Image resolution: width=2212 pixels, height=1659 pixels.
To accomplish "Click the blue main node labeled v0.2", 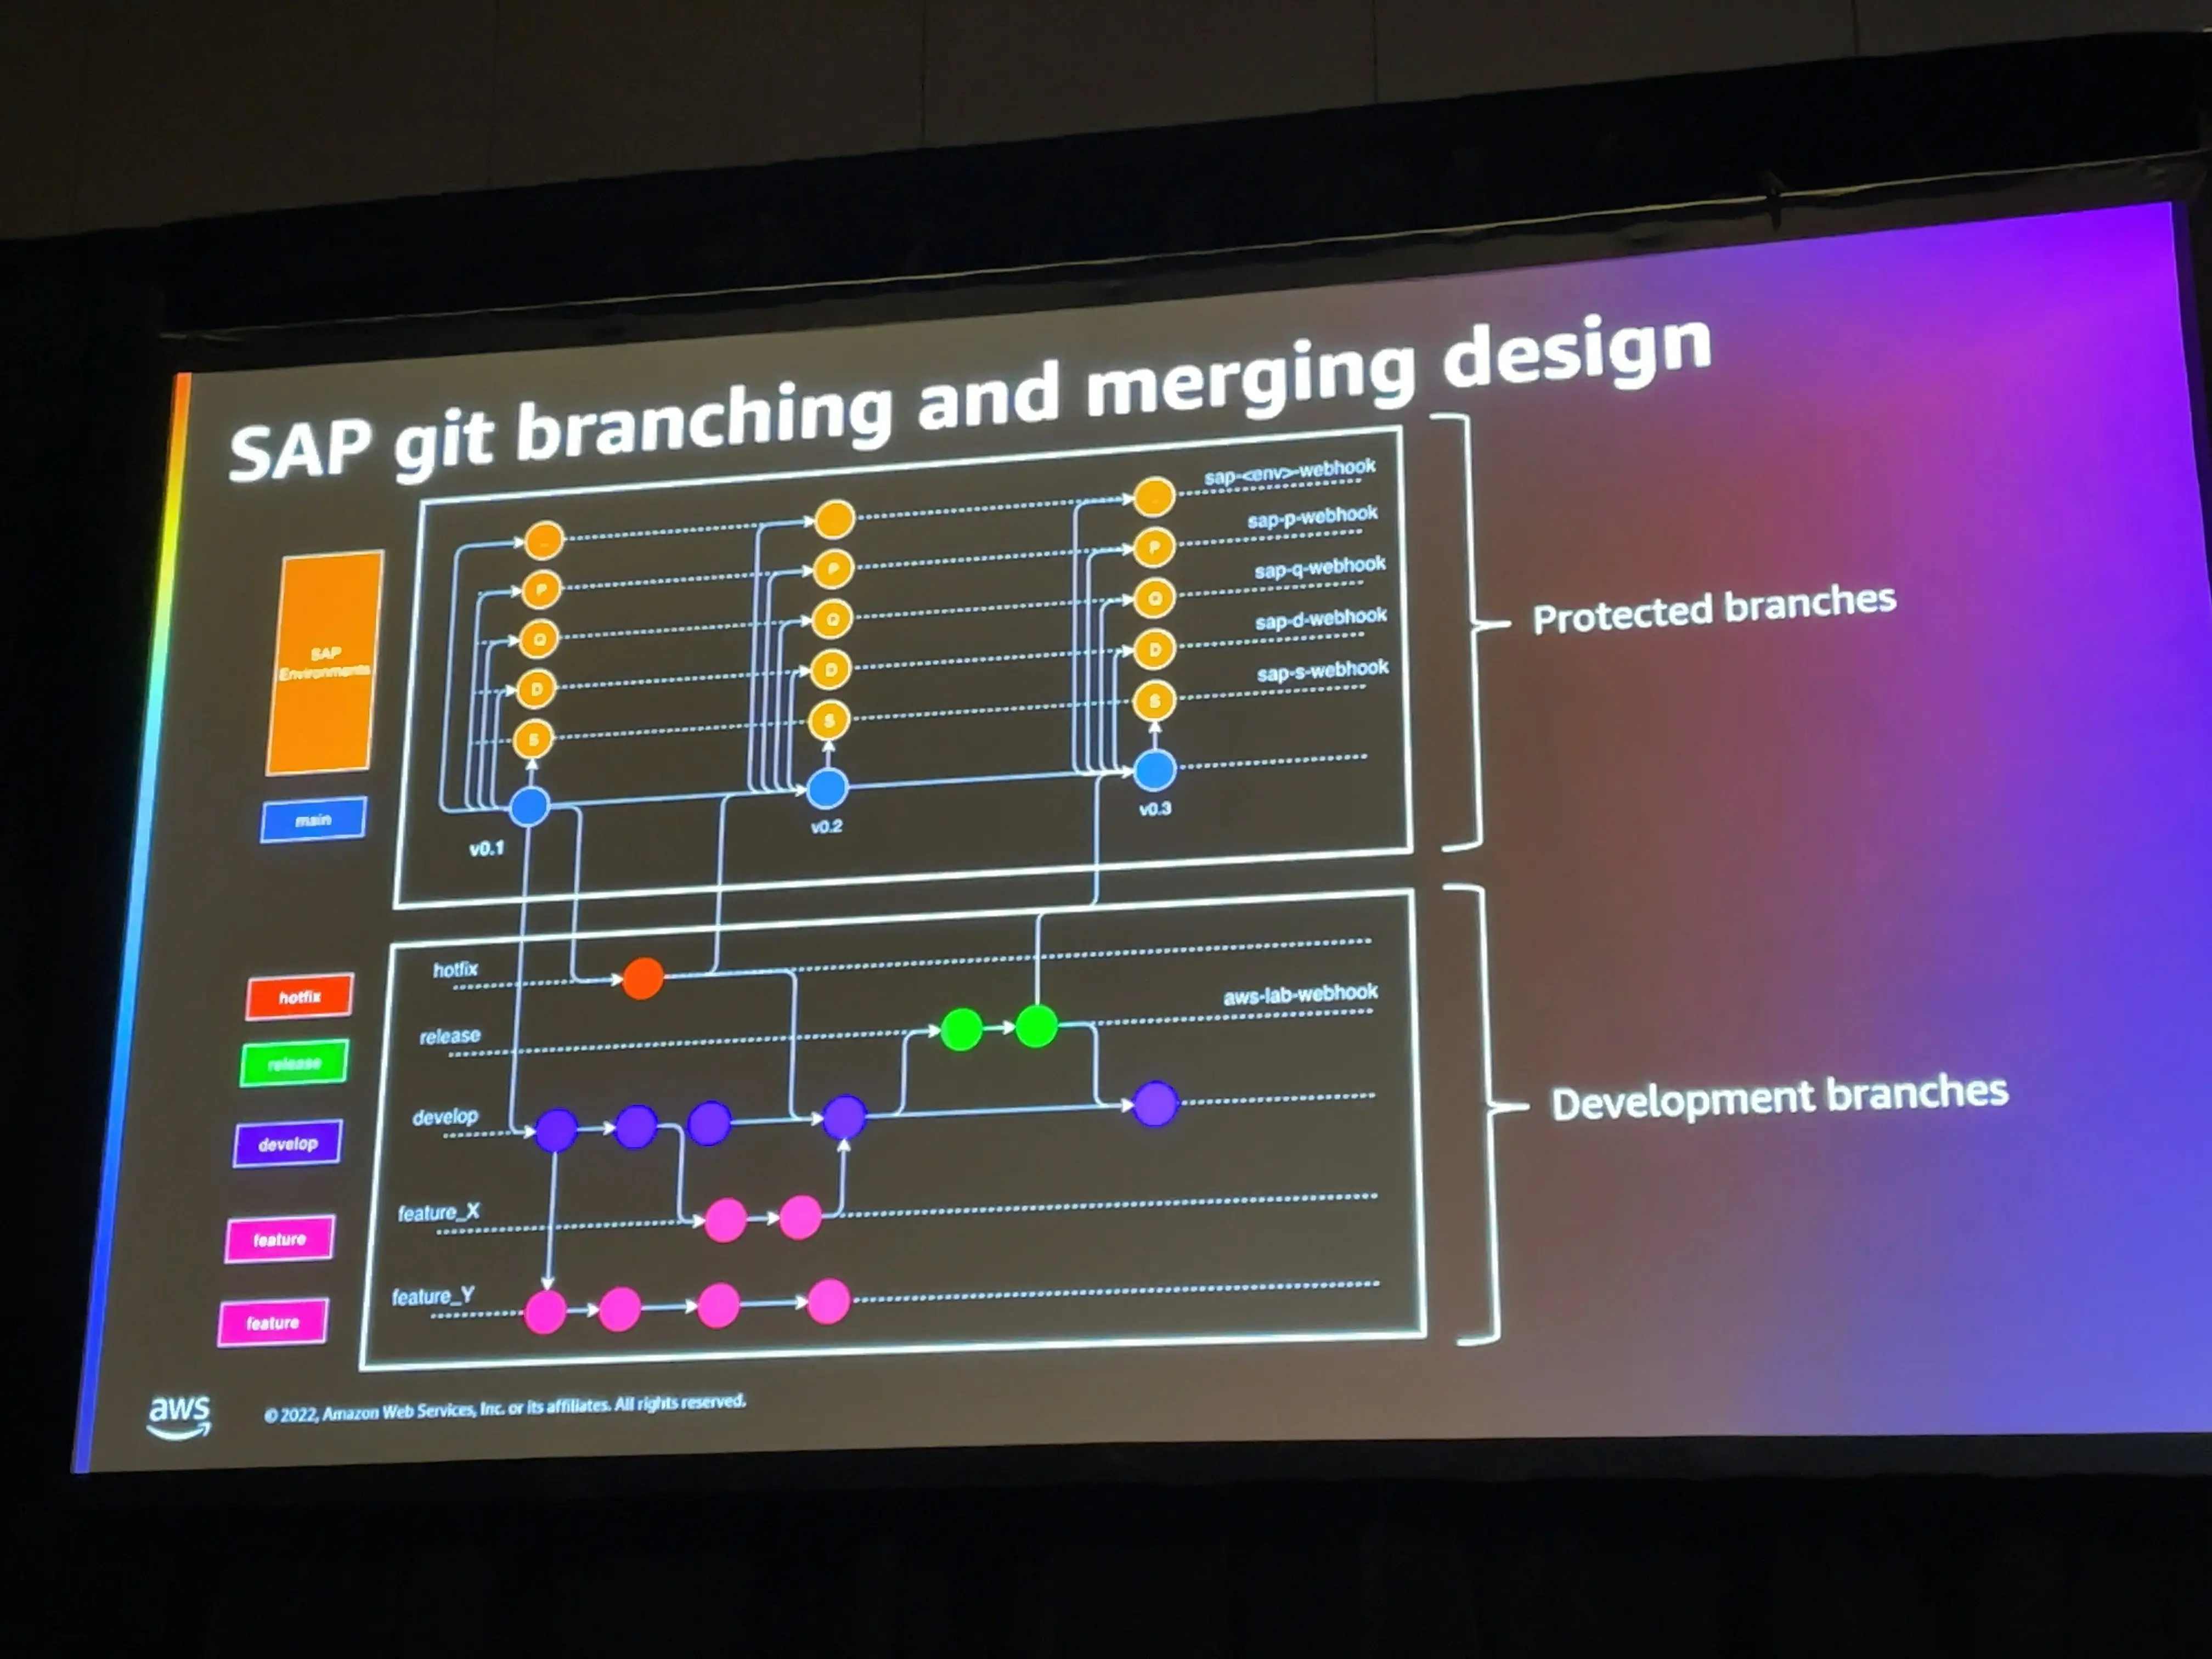I will point(827,788).
